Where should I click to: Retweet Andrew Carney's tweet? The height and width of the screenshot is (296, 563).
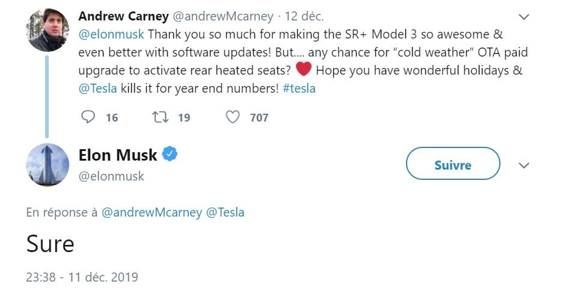pos(161,117)
